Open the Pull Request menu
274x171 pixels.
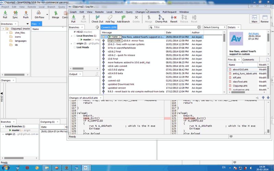coord(169,12)
